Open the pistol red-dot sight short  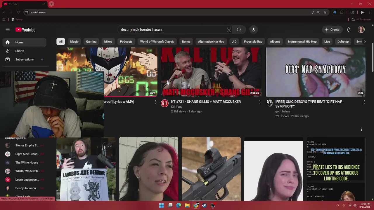[x=211, y=169]
